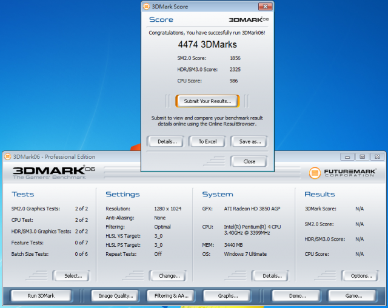Image resolution: width=388 pixels, height=308 pixels.
Task: Click Repeat Tests value Off
Action: tap(158, 254)
